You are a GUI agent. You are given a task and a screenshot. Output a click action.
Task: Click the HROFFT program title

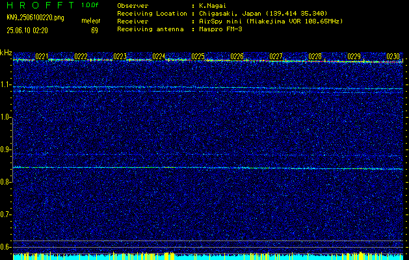(40, 5)
